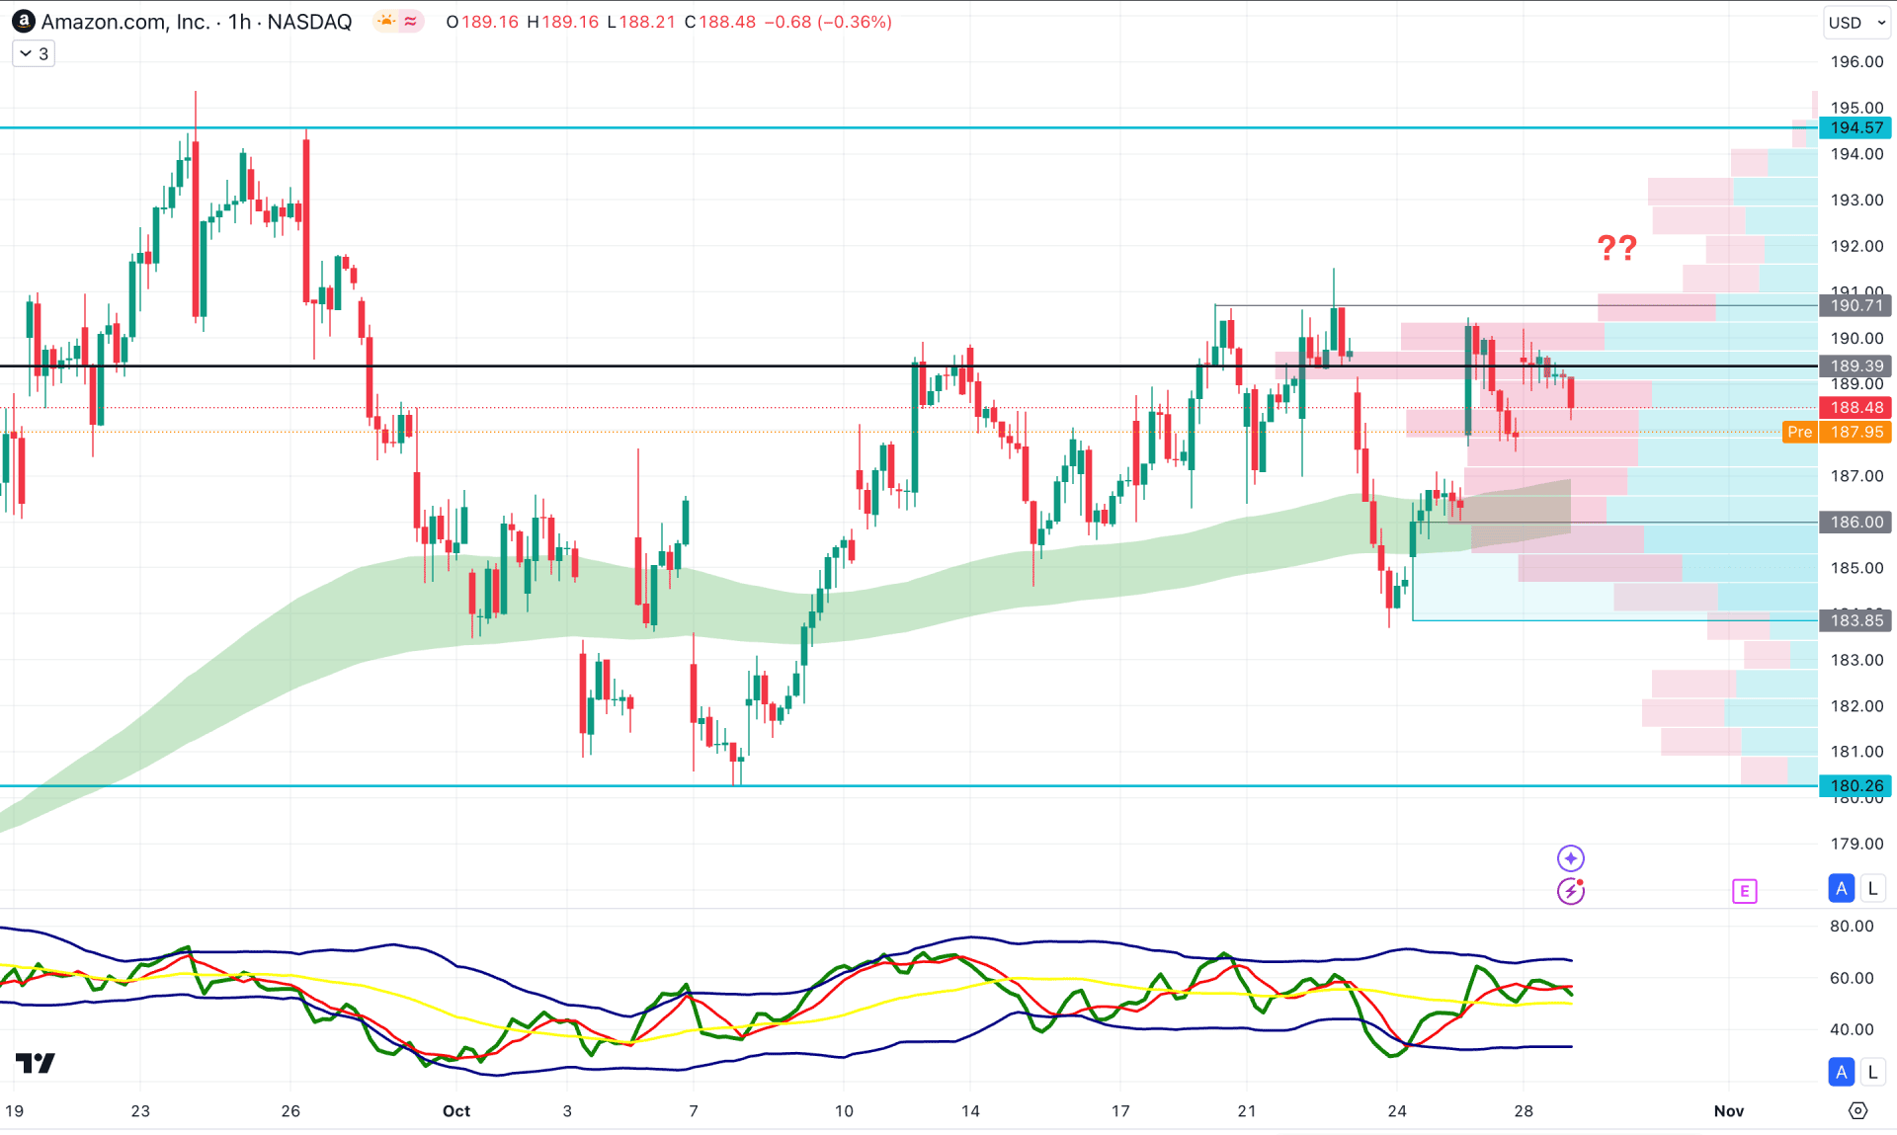Select the red '??' text annotation
Screen dimensions: 1897x1135
[x=1617, y=247]
